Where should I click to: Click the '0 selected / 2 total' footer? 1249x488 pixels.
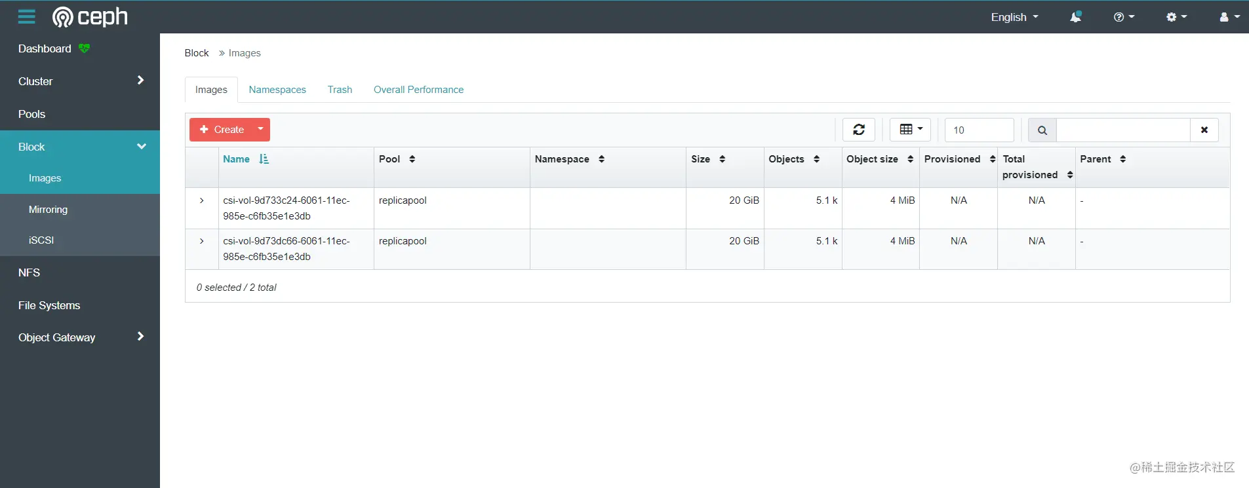click(237, 288)
